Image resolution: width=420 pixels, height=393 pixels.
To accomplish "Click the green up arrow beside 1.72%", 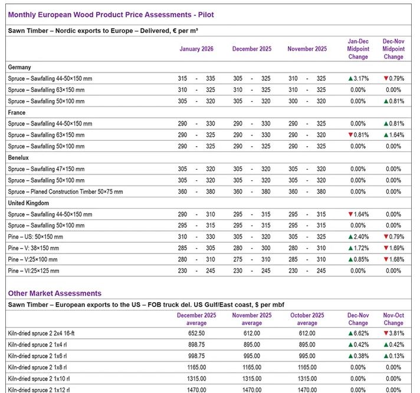I will [350, 249].
